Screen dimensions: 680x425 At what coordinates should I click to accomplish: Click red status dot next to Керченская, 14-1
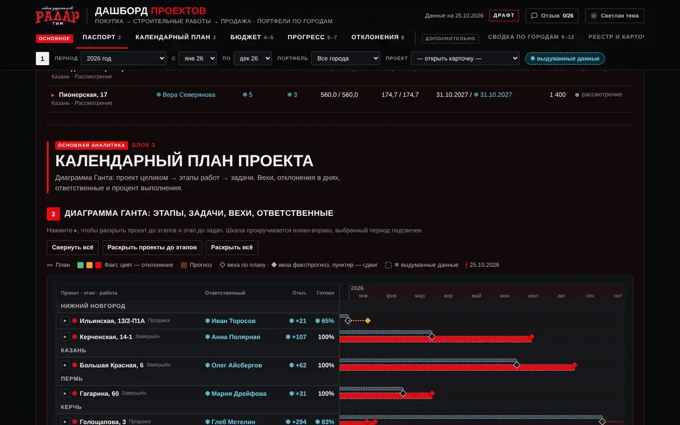pos(74,337)
